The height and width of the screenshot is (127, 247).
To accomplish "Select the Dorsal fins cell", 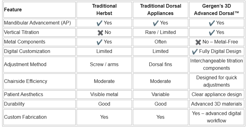I will click(161, 65).
